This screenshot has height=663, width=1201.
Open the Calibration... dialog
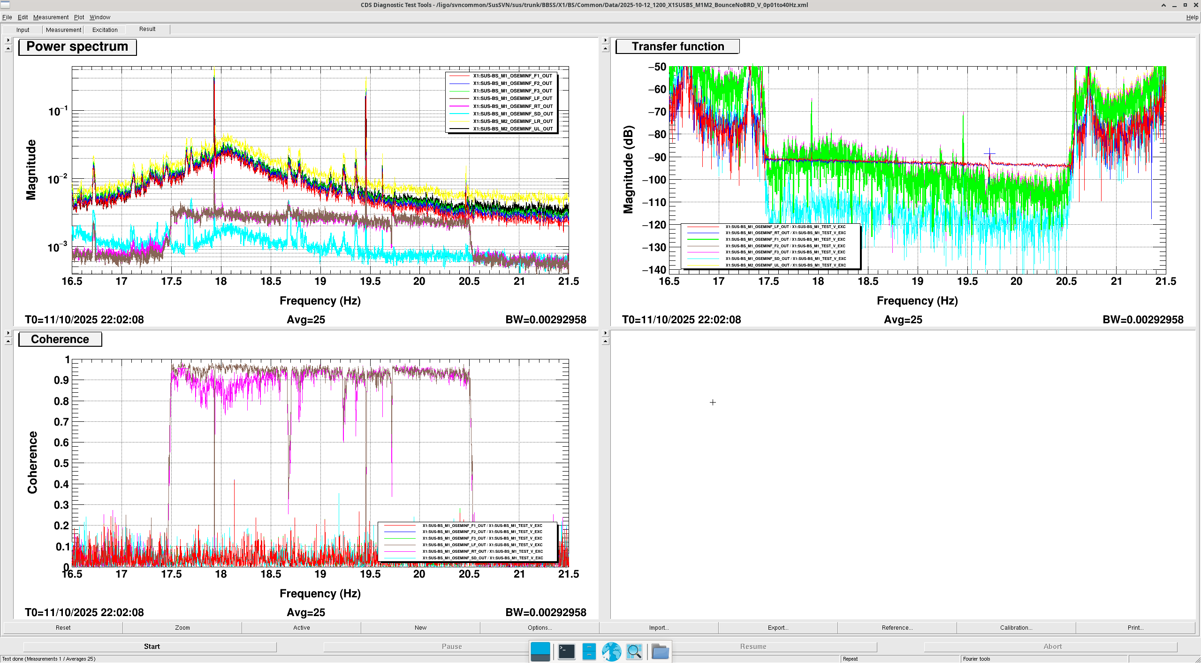pos(1016,627)
